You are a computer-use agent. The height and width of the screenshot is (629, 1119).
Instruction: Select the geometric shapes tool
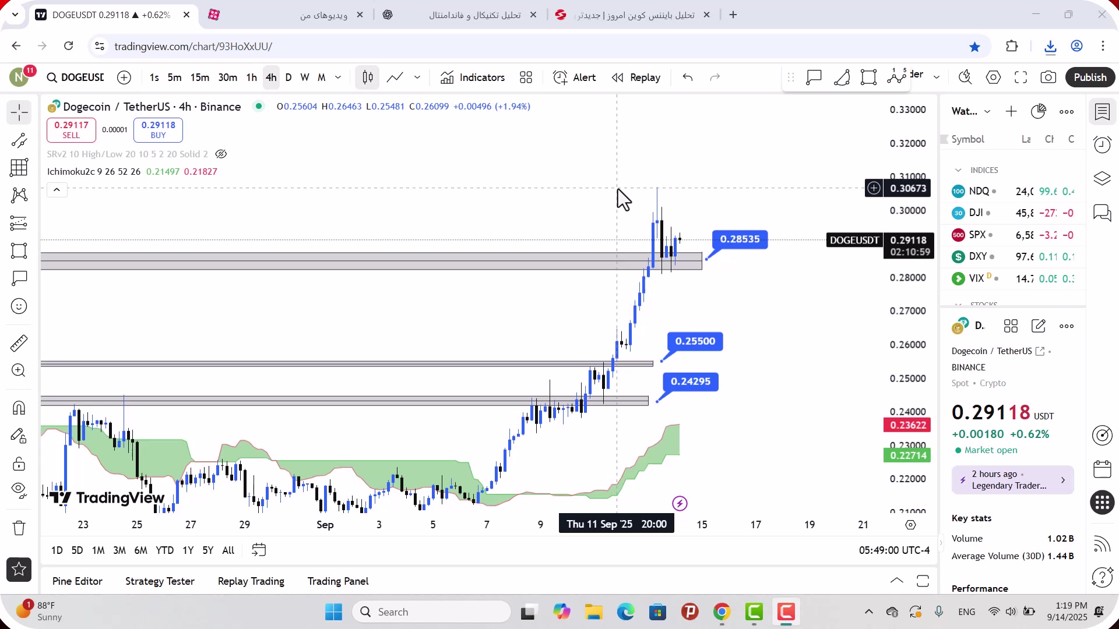tap(19, 251)
